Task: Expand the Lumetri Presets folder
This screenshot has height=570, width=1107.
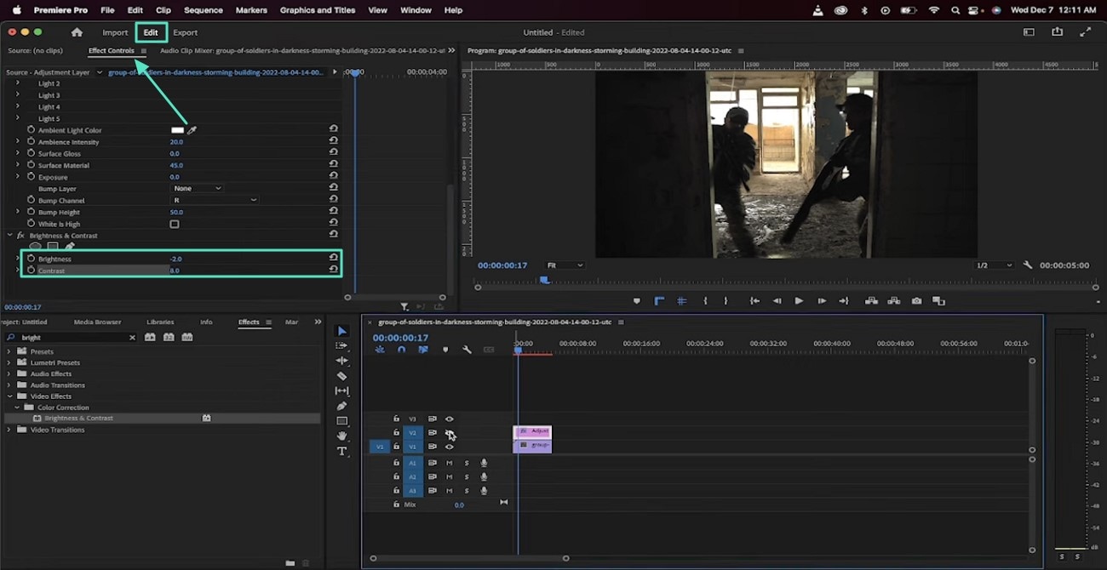Action: click(x=9, y=362)
